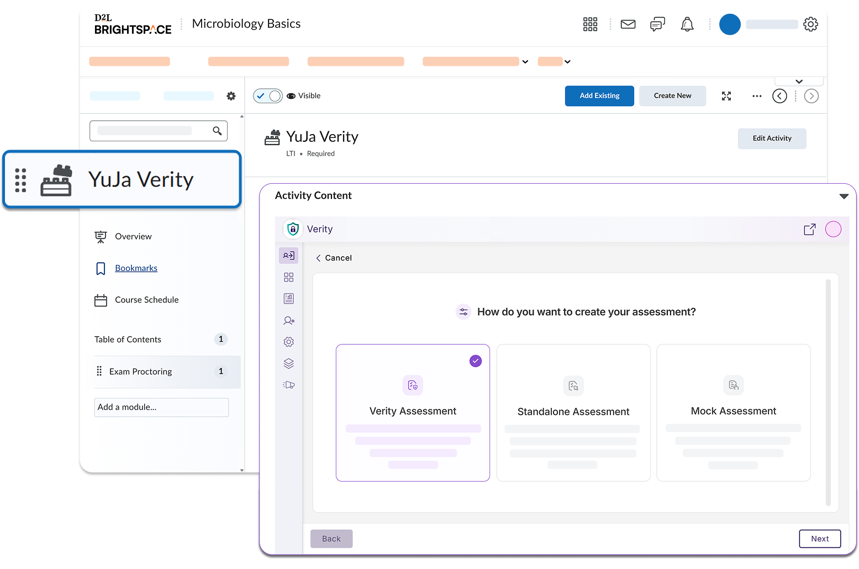Open update alerts bell icon
Image resolution: width=859 pixels, height=569 pixels.
(x=687, y=24)
